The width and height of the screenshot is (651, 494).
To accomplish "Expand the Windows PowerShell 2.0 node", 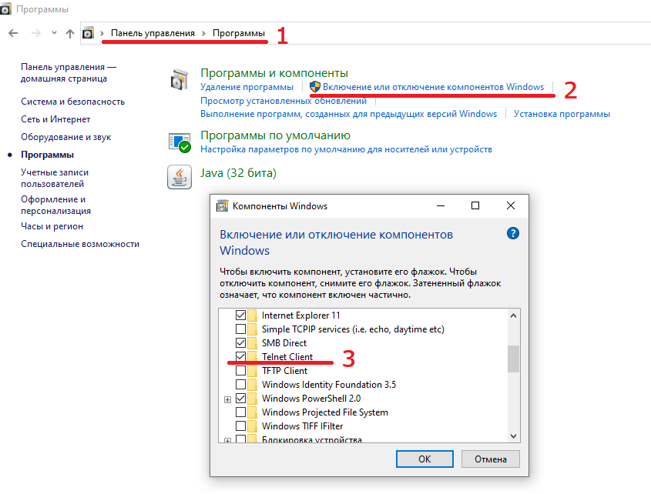I will (227, 399).
